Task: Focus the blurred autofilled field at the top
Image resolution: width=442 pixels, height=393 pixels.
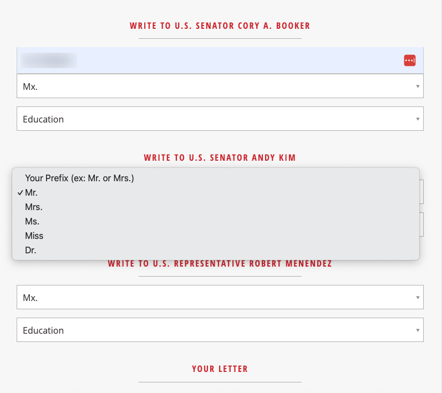Action: [220, 60]
